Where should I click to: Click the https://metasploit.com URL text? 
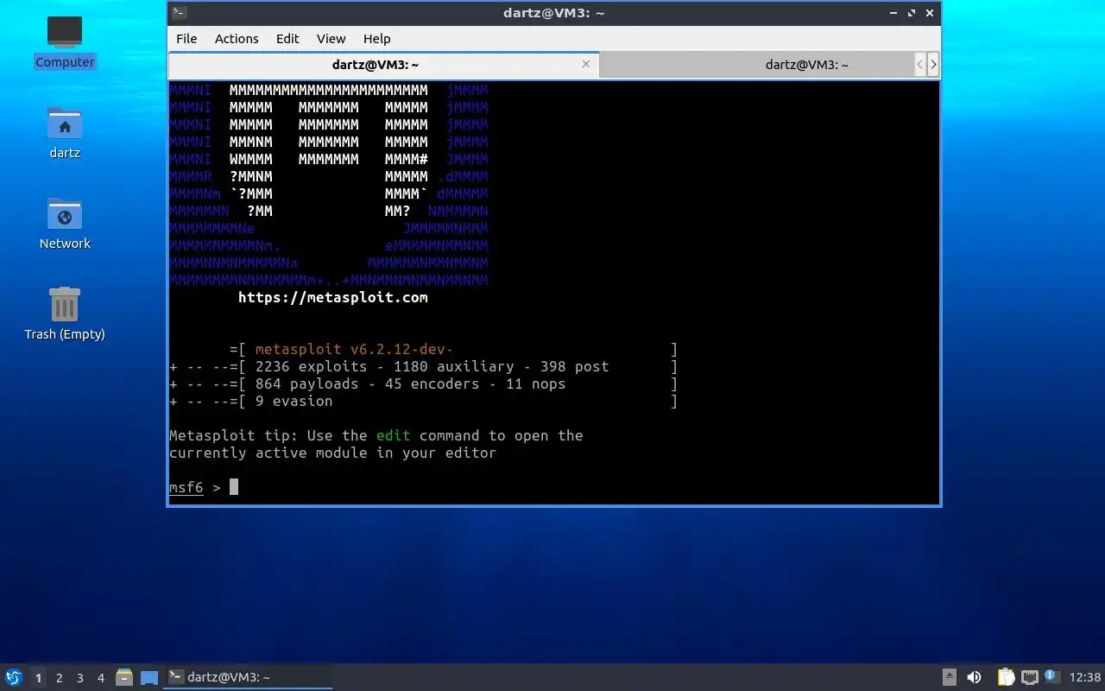pyautogui.click(x=332, y=297)
